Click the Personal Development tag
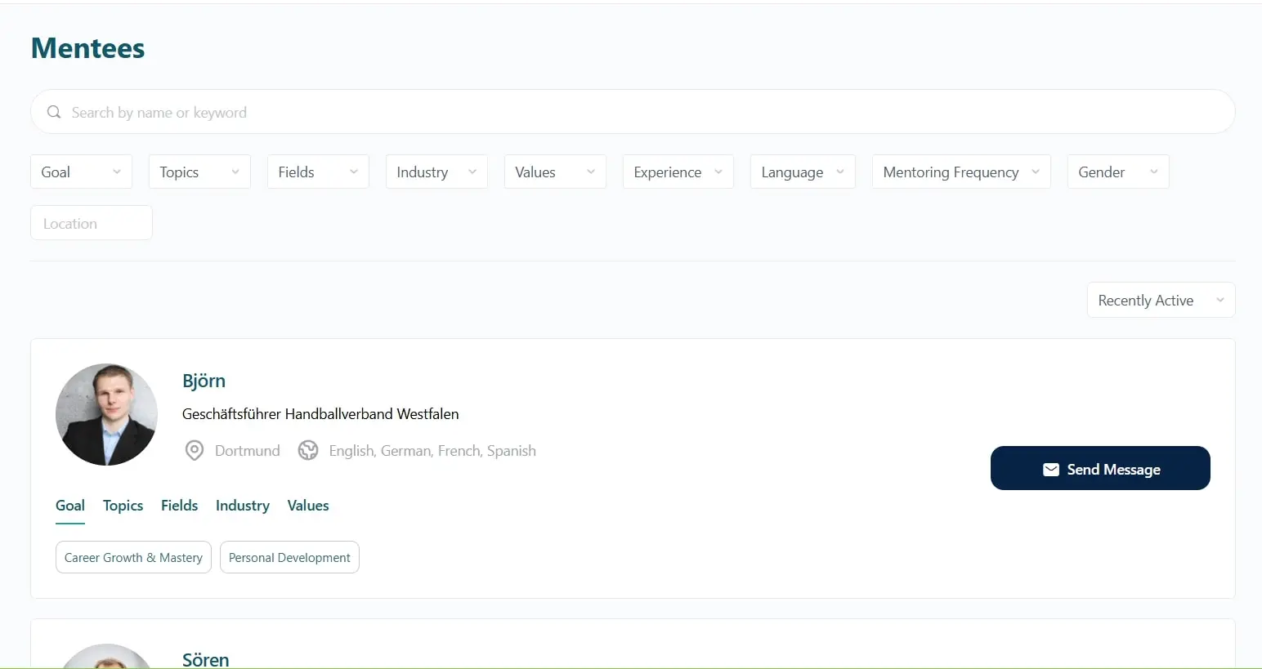The width and height of the screenshot is (1262, 669). click(x=289, y=557)
